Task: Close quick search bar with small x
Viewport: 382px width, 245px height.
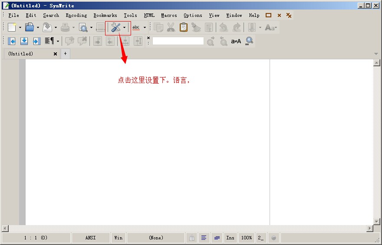Action: click(x=148, y=38)
